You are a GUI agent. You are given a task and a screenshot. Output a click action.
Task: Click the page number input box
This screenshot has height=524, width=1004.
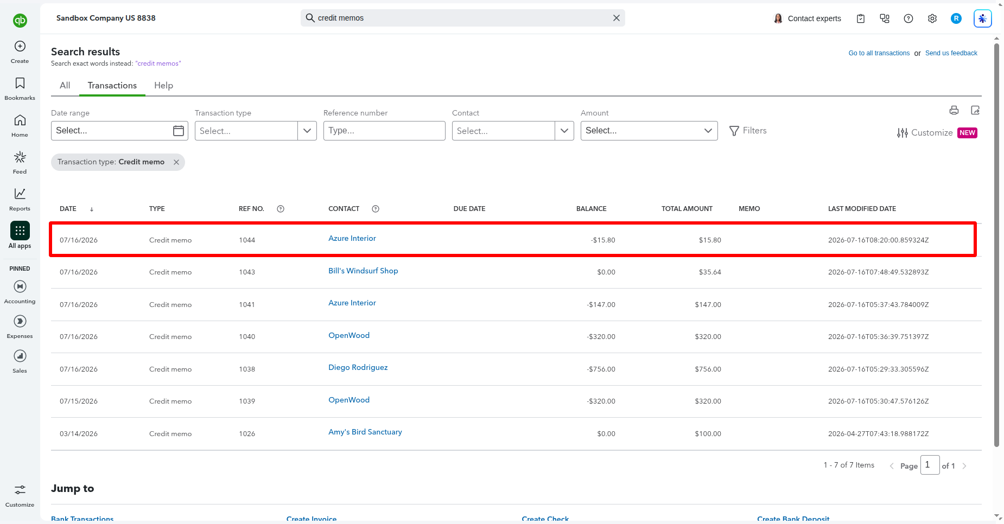pos(930,465)
